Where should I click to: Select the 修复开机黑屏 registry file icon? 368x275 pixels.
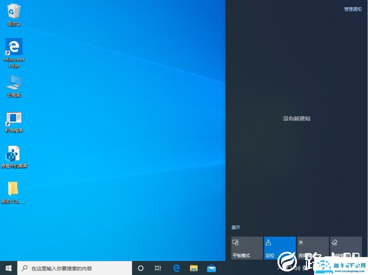(14, 157)
